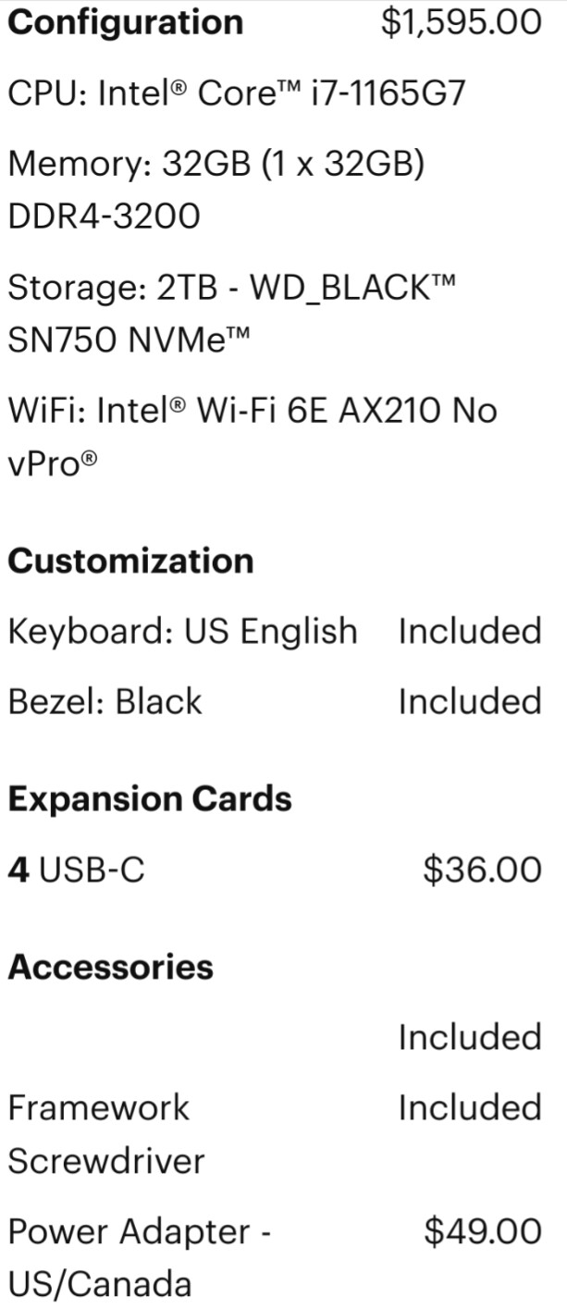Click the $36.00 USB-C price
The image size is (567, 1309).
pyautogui.click(x=482, y=870)
